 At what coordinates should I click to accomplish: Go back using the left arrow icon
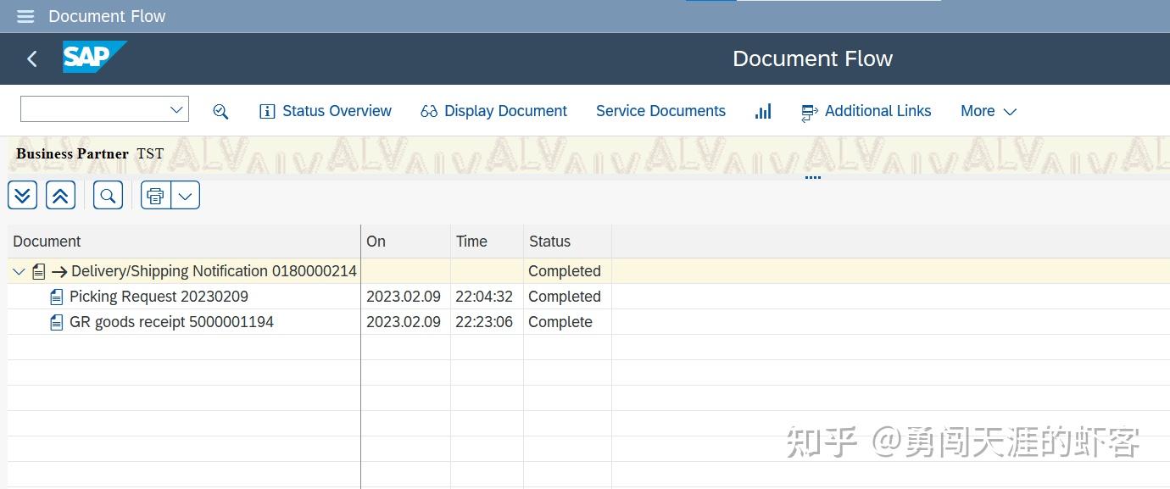tap(31, 58)
